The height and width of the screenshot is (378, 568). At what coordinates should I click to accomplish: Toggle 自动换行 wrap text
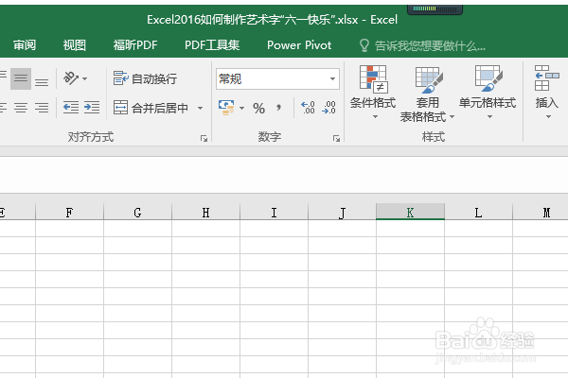145,78
